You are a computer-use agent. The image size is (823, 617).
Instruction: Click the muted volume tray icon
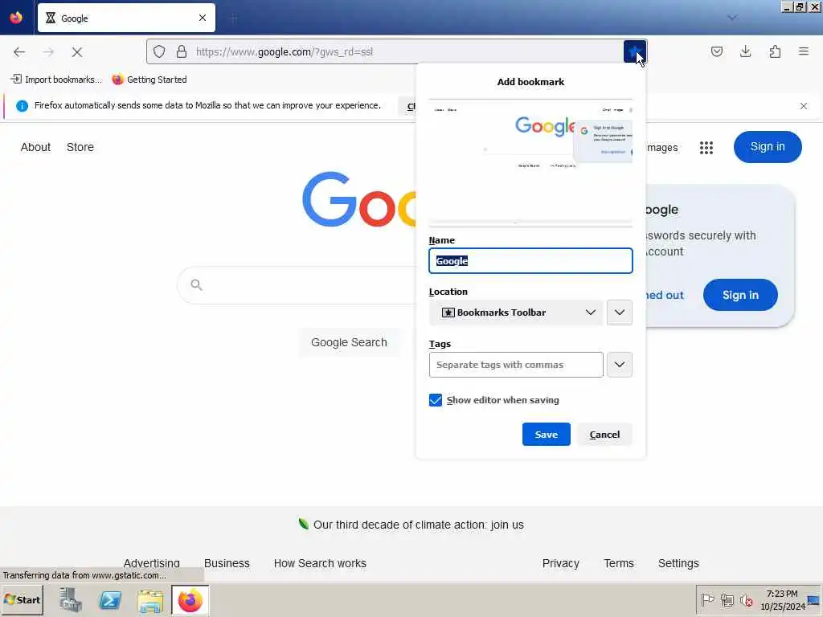coord(746,599)
